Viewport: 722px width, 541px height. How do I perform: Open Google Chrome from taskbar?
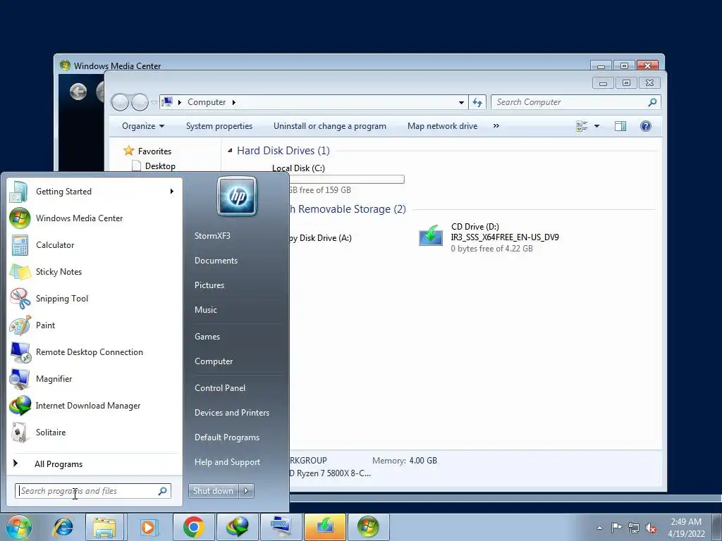[x=193, y=527]
